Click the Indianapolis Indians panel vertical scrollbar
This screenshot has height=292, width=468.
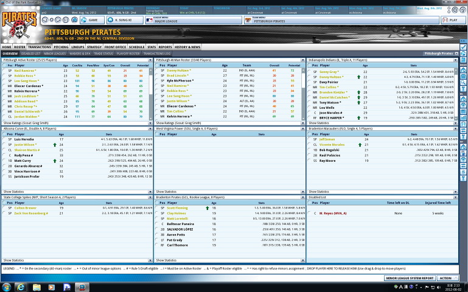(456, 94)
